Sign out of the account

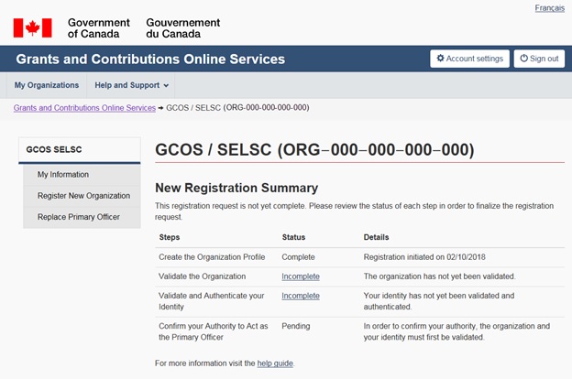(x=539, y=59)
